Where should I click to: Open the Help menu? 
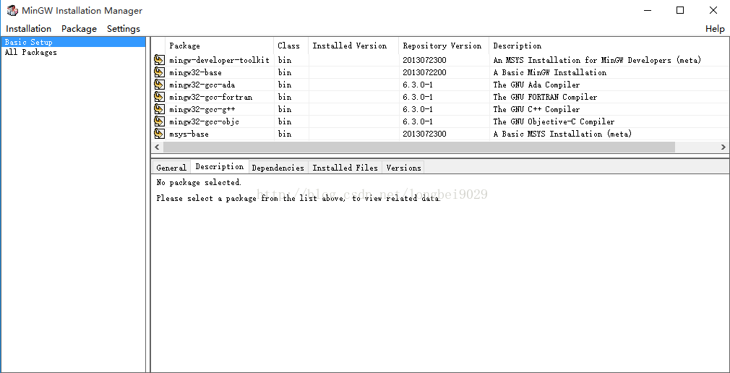pos(715,29)
